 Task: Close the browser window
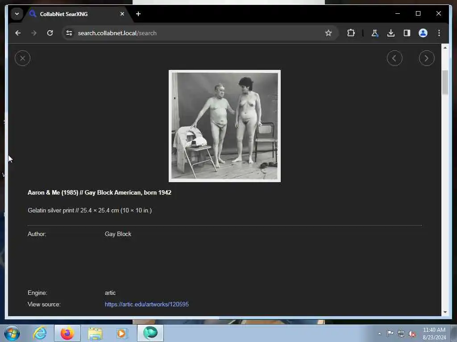tap(438, 13)
